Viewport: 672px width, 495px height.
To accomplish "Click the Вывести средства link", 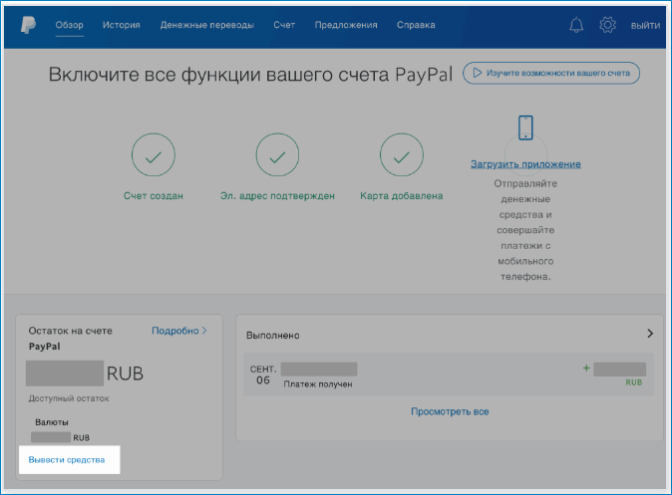I will (x=67, y=460).
